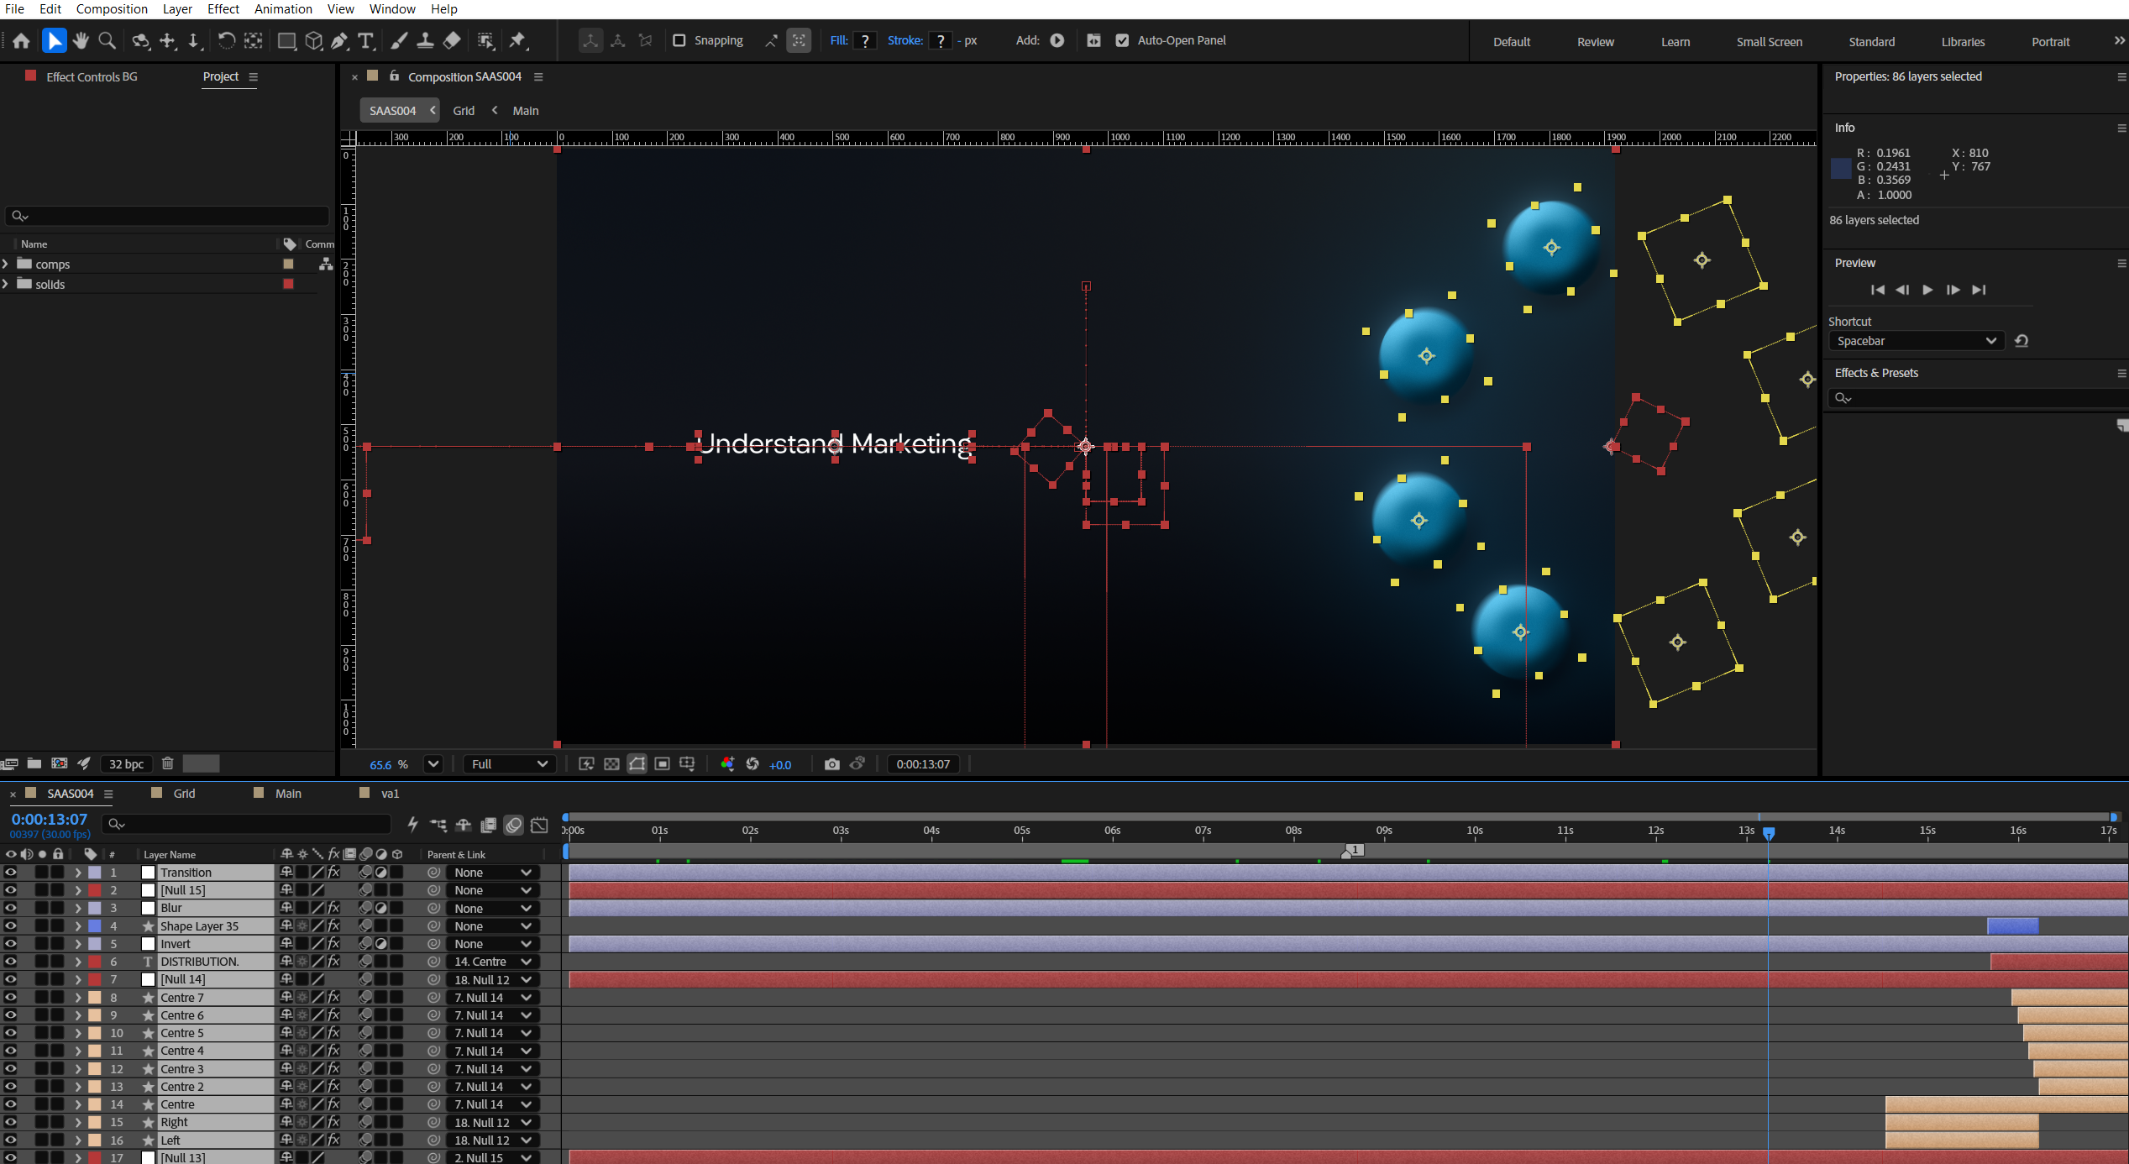The width and height of the screenshot is (2129, 1164).
Task: Click the Fill color swatch
Action: tap(864, 40)
